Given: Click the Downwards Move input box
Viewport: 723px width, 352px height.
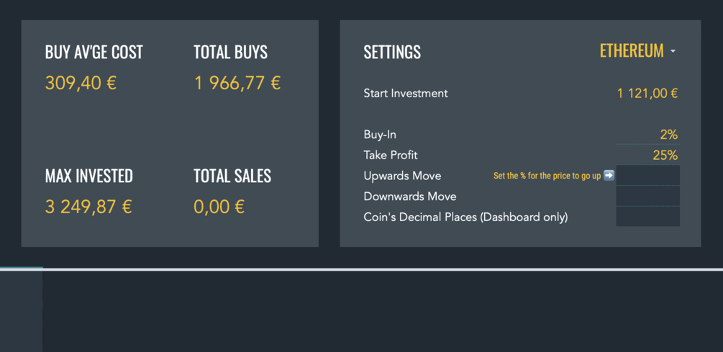Looking at the screenshot, I should click(x=647, y=196).
